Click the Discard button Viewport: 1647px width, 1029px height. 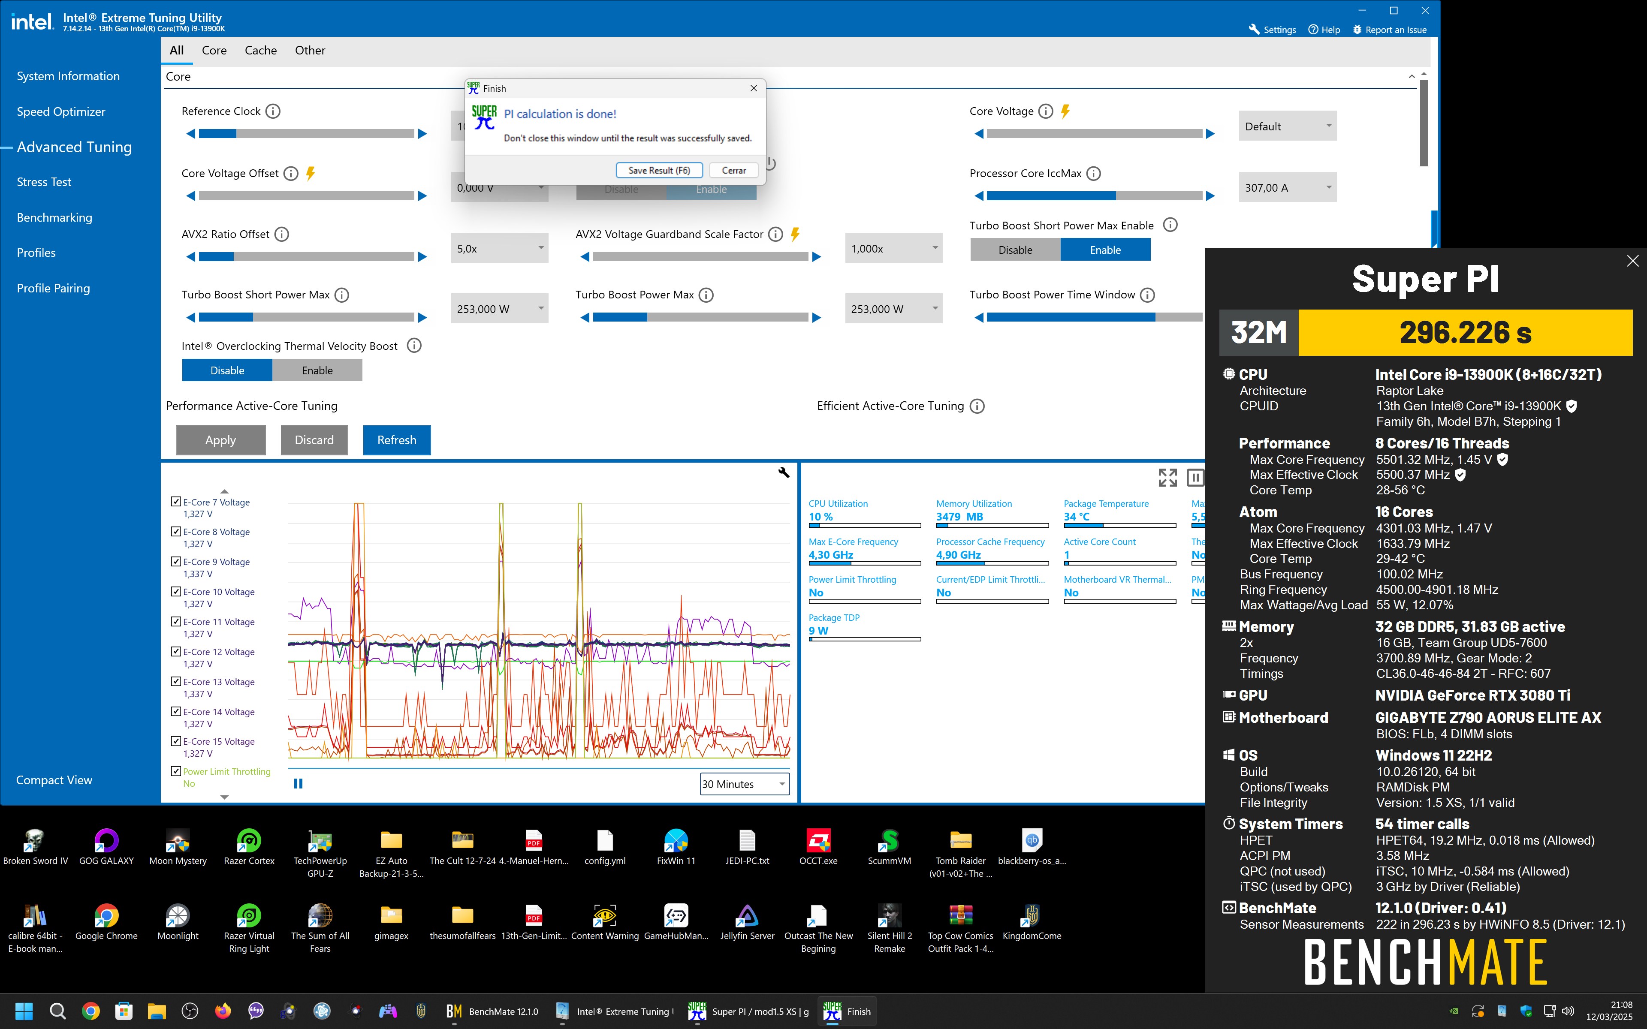coord(314,440)
